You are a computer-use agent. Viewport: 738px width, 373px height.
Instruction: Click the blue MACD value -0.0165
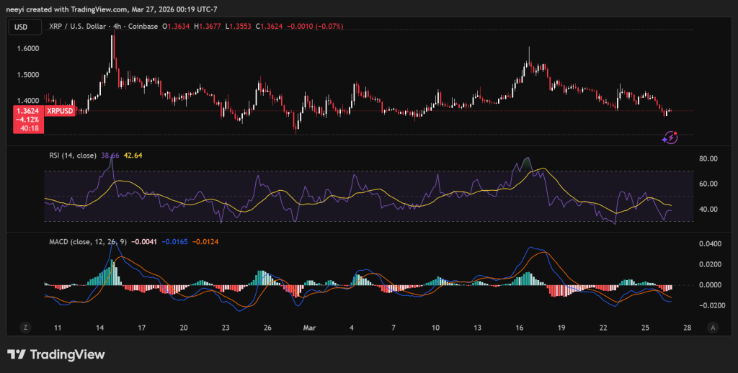tap(175, 241)
